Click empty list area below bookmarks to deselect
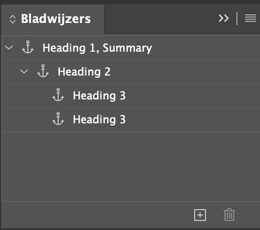Screen dimensions: 260x230 coord(130,167)
